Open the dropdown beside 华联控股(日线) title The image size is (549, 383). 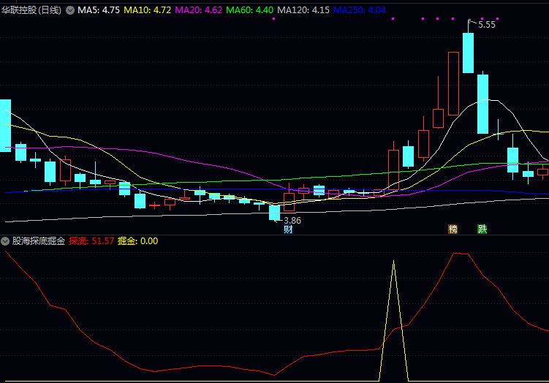70,10
